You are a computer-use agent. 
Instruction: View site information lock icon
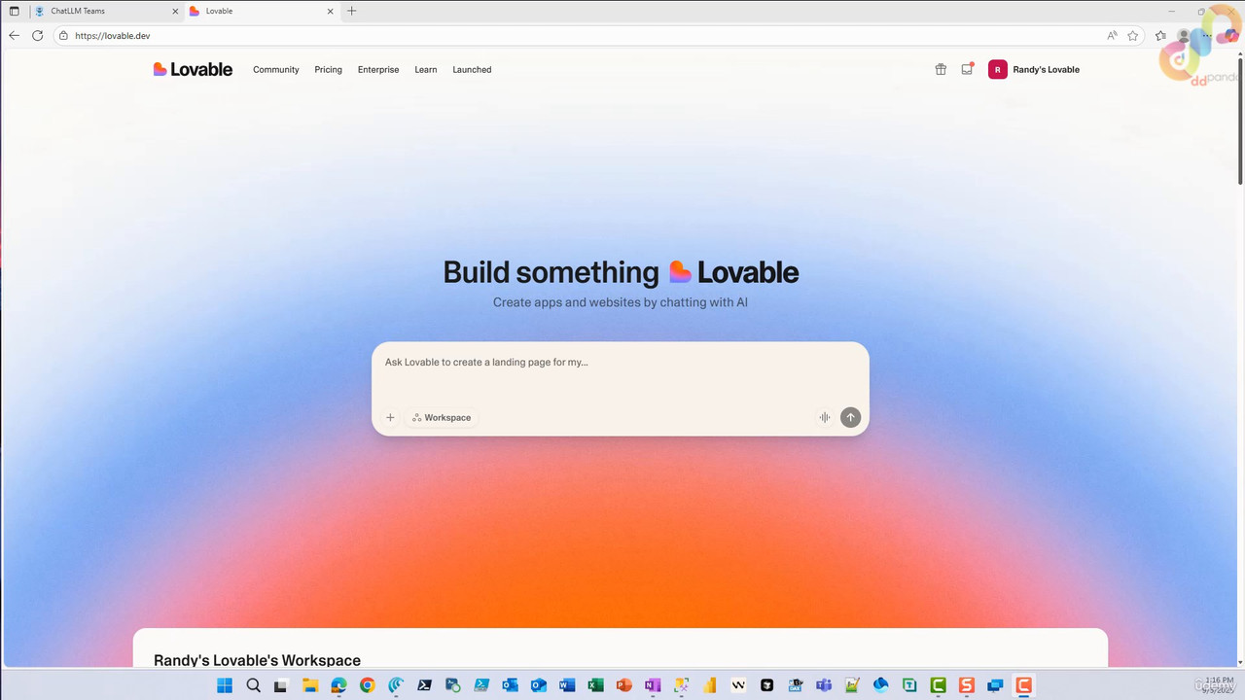(63, 35)
